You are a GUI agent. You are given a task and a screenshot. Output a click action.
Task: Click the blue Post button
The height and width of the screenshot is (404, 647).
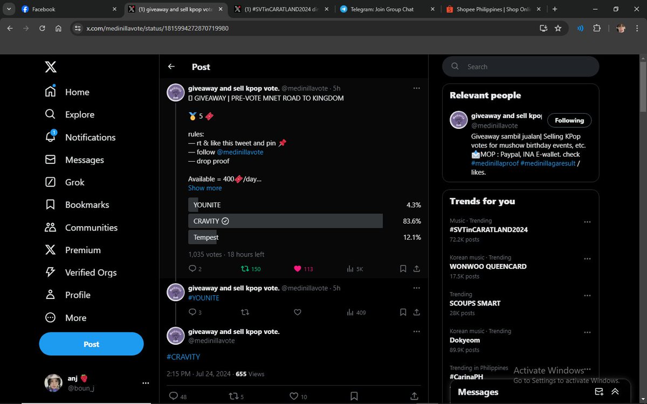tap(91, 344)
